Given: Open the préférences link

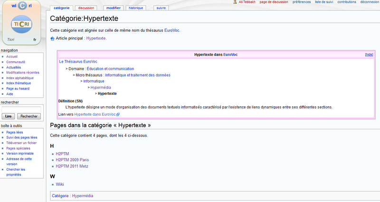Looking at the screenshot, I should point(302,2).
